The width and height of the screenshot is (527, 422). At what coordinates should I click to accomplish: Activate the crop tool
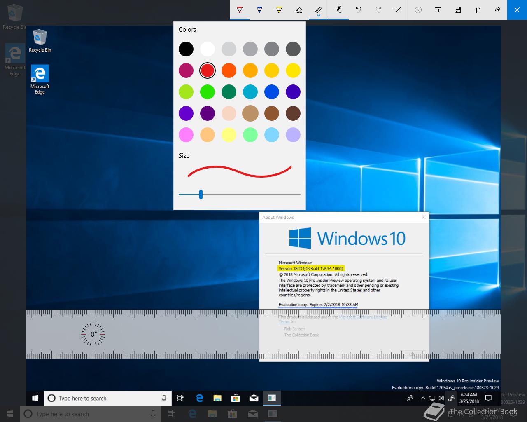coord(398,9)
